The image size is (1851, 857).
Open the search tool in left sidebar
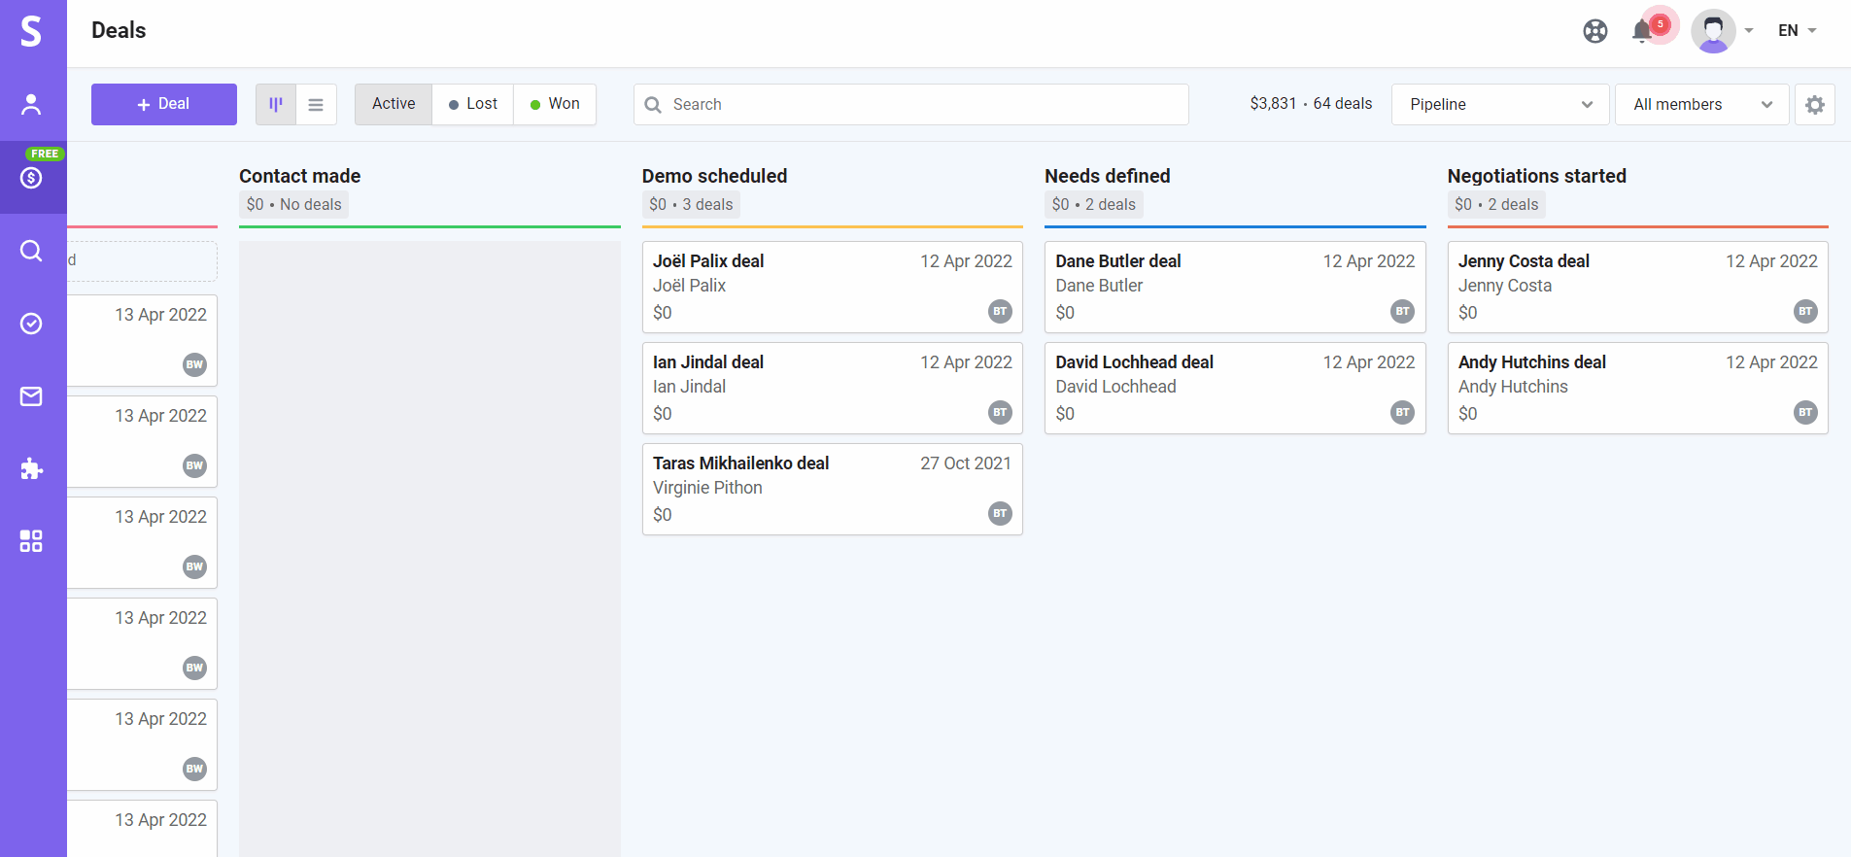tap(31, 251)
